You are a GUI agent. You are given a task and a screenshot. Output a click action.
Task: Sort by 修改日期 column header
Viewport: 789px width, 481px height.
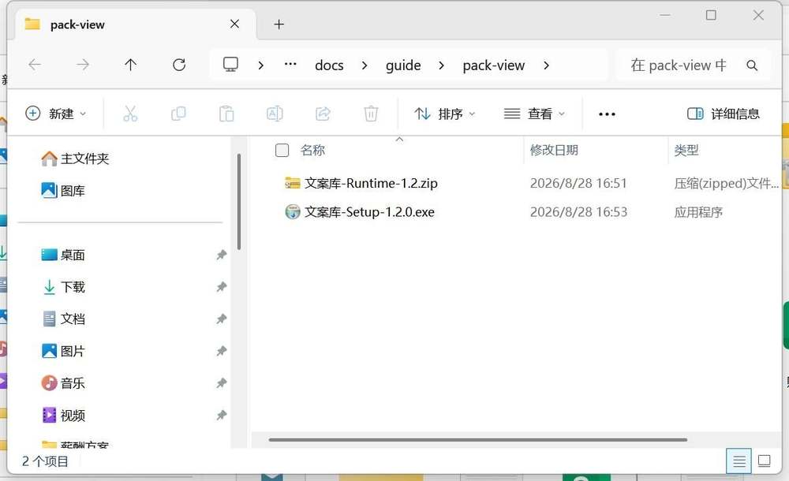[554, 150]
